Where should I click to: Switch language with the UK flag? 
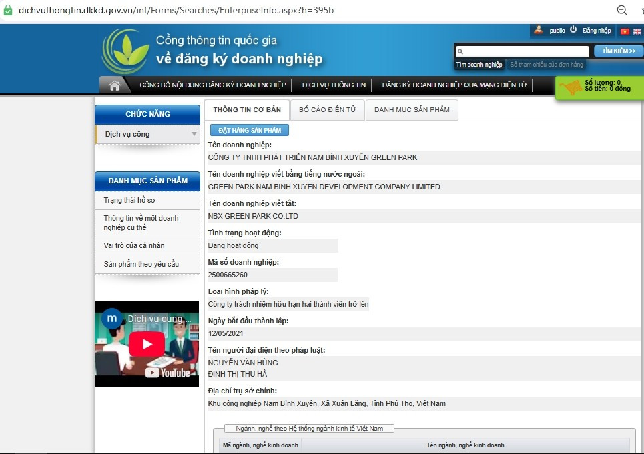coord(637,31)
